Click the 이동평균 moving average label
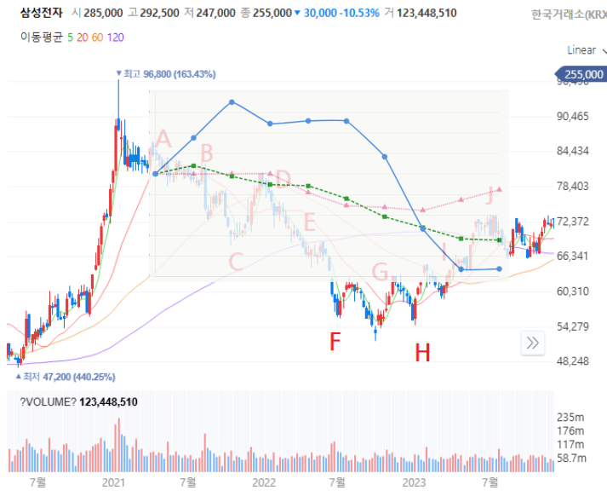 (x=42, y=37)
